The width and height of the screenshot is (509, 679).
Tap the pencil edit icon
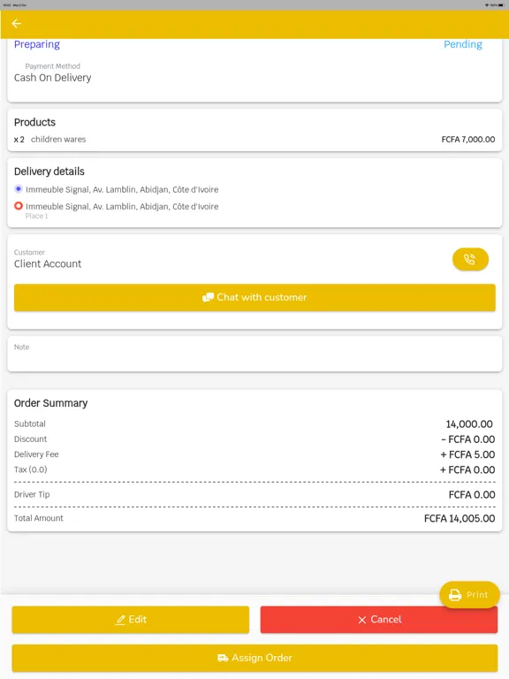tap(120, 620)
